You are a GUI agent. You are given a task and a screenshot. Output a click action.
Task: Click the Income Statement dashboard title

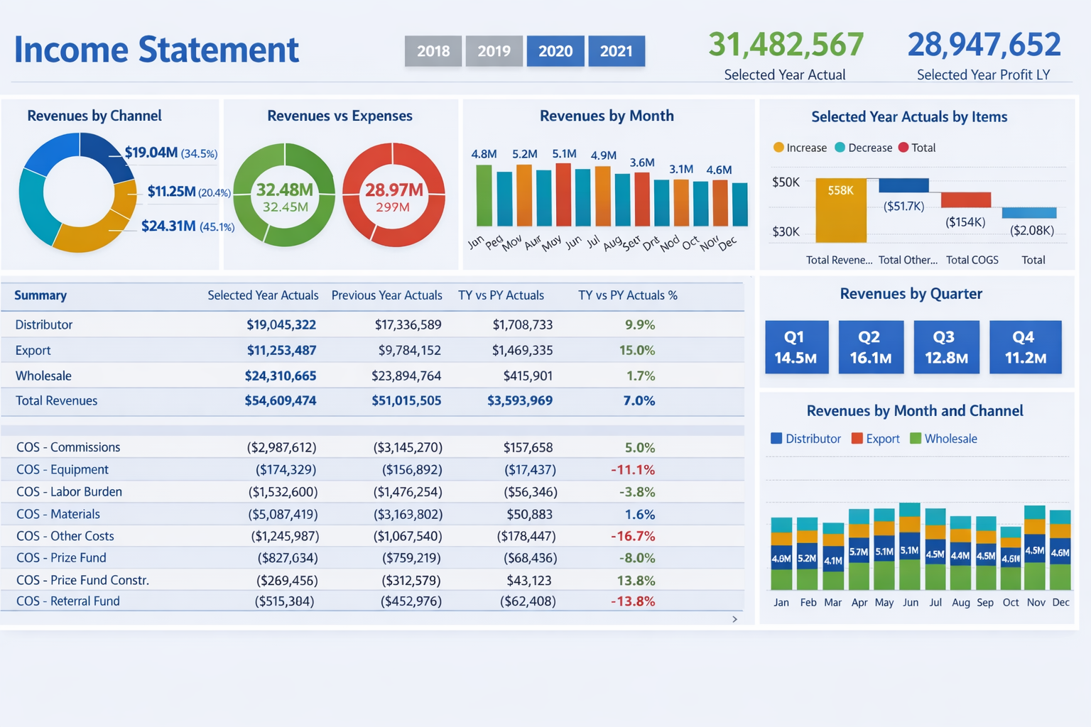click(156, 50)
